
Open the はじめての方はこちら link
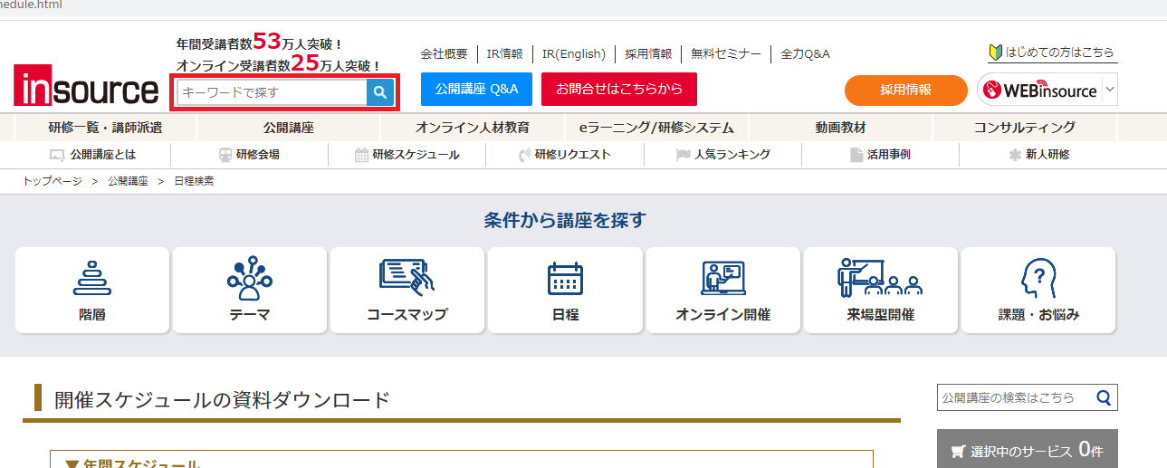coord(1052,53)
